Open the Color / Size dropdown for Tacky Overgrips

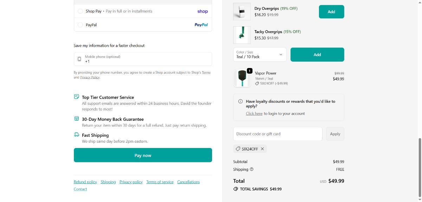(260, 55)
